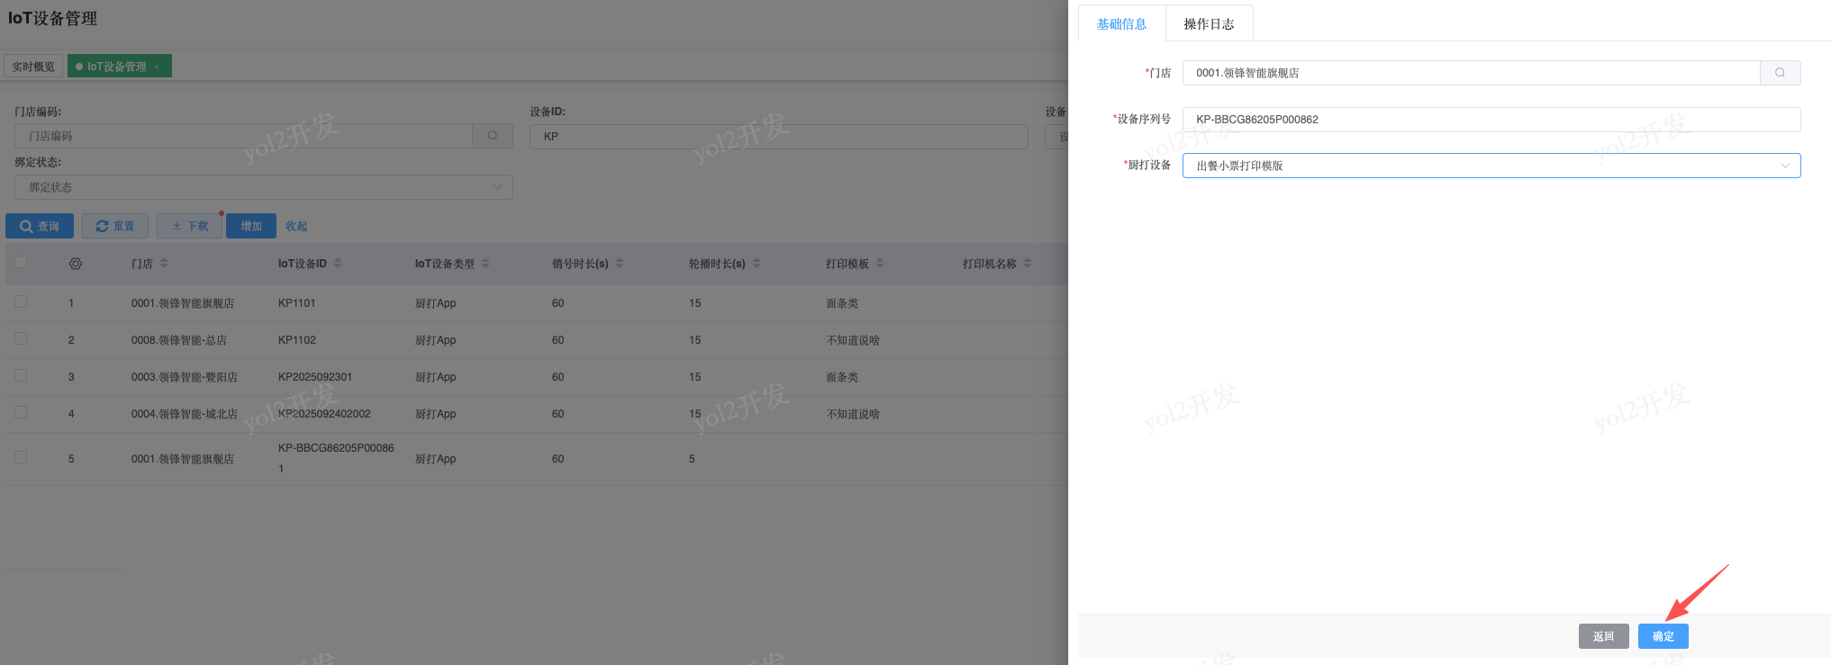Sort by the IoT设备ID column arrows

click(338, 264)
